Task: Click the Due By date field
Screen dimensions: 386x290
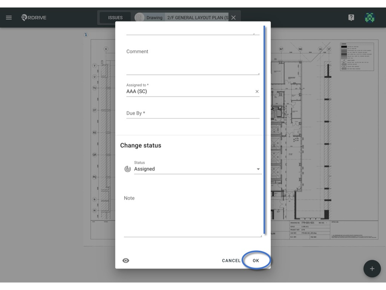Action: coord(193,113)
